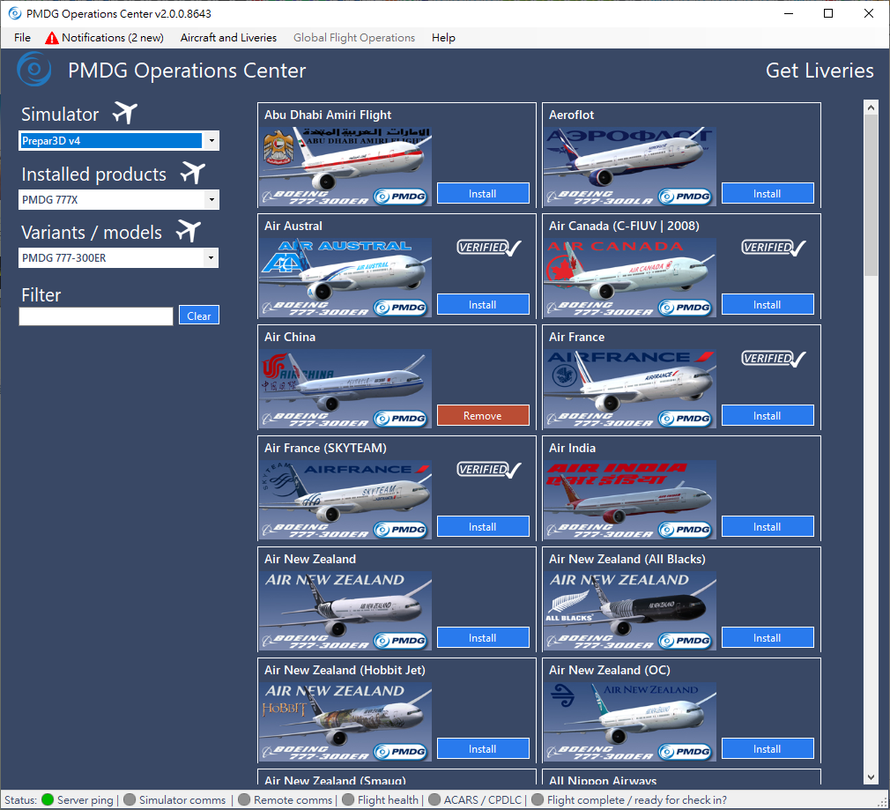Click the PMDG Operations Center header title
890x810 pixels.
tap(187, 71)
